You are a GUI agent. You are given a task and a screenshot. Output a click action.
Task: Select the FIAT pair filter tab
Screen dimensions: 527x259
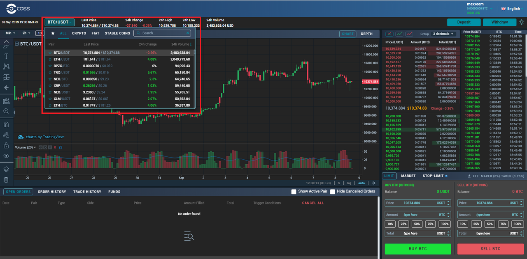coord(96,33)
